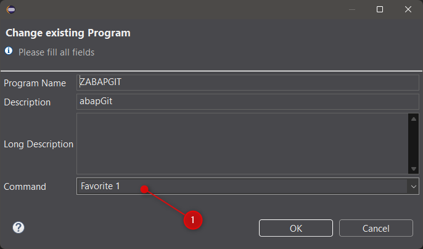Click the Eclipse application icon in title bar
The height and width of the screenshot is (249, 423).
[11, 9]
